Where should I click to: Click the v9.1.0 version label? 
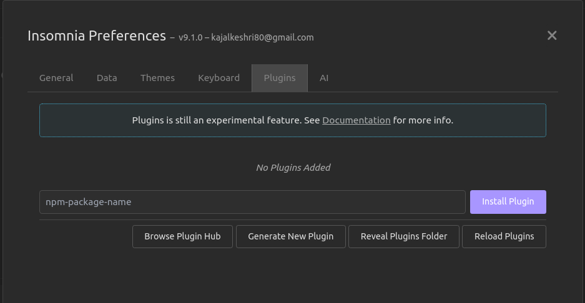click(190, 37)
